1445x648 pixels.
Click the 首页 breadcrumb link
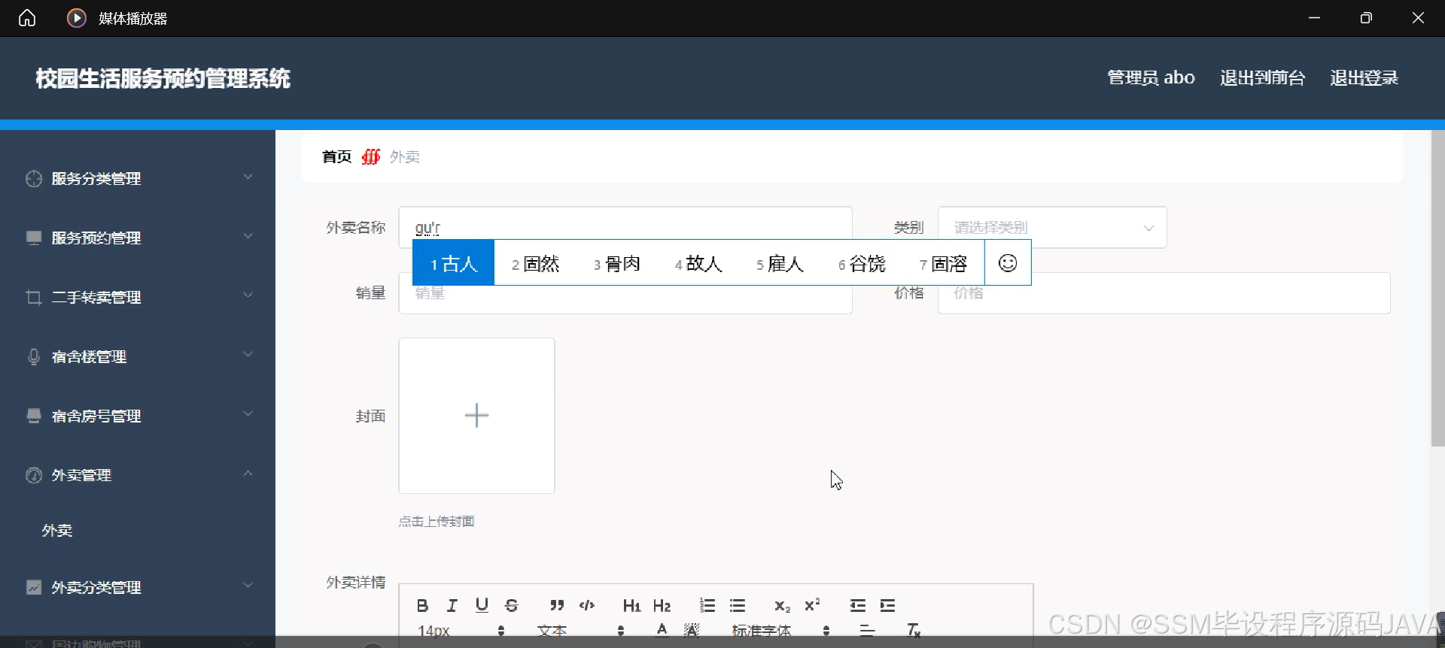[336, 156]
